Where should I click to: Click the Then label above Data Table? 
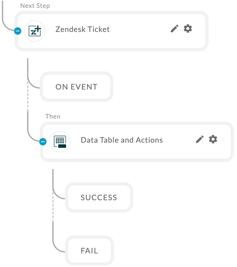click(x=53, y=116)
